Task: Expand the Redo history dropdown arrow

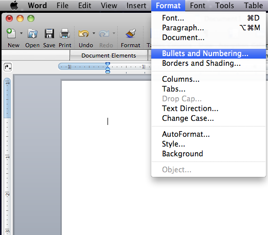Action: click(x=114, y=33)
